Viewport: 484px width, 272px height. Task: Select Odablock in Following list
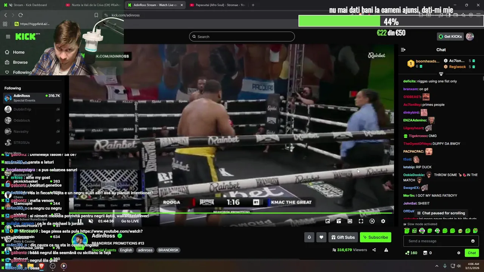tap(32, 120)
